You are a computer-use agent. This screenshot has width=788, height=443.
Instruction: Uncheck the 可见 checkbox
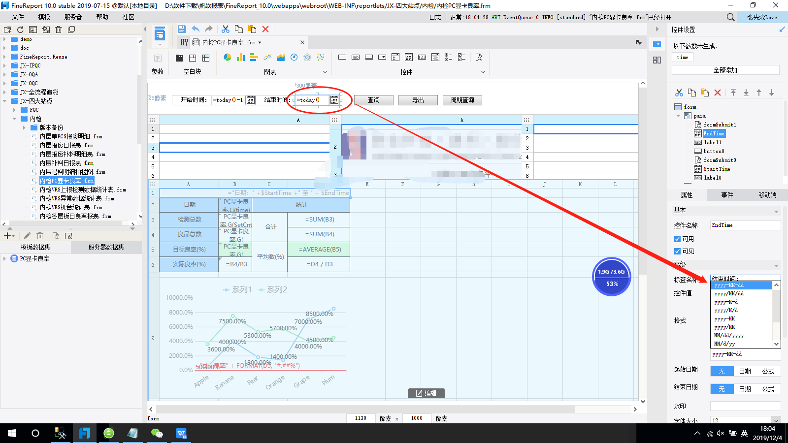tap(677, 251)
